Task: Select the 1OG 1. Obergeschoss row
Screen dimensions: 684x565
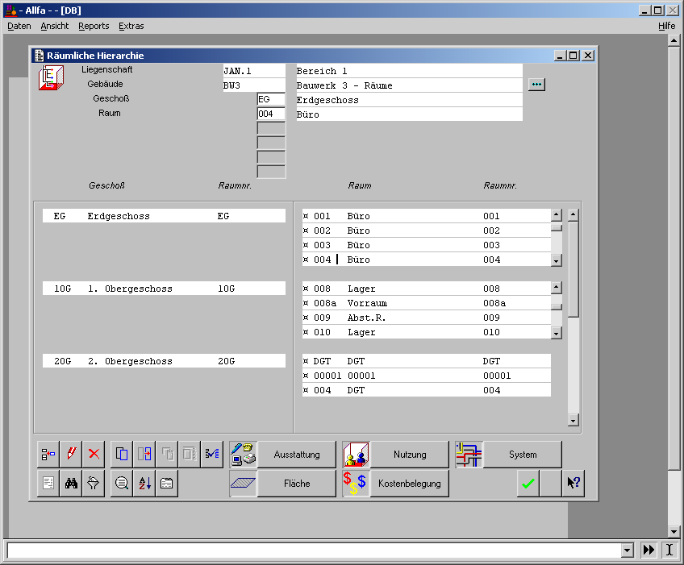Action: (164, 289)
